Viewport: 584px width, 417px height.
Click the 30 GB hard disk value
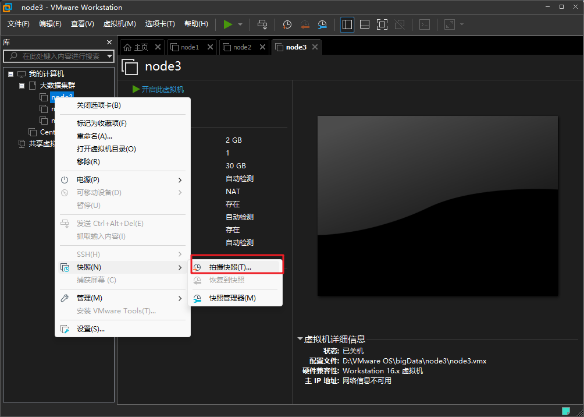(x=236, y=166)
